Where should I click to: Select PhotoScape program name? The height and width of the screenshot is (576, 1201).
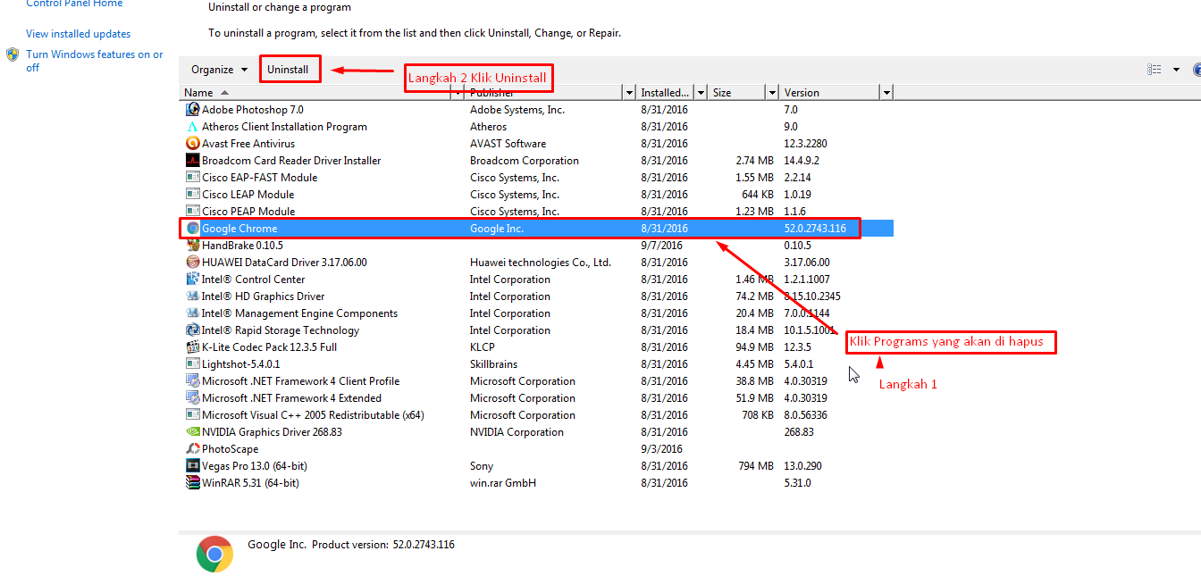click(231, 449)
